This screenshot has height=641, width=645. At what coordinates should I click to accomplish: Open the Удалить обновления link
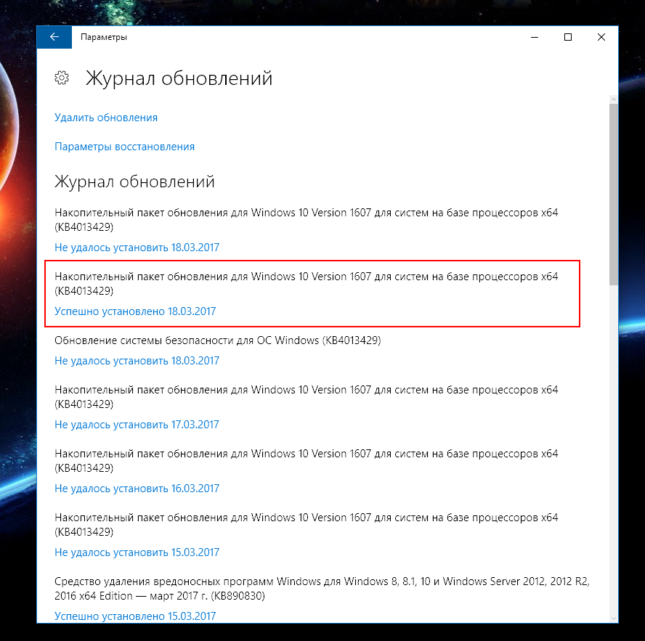coord(106,118)
